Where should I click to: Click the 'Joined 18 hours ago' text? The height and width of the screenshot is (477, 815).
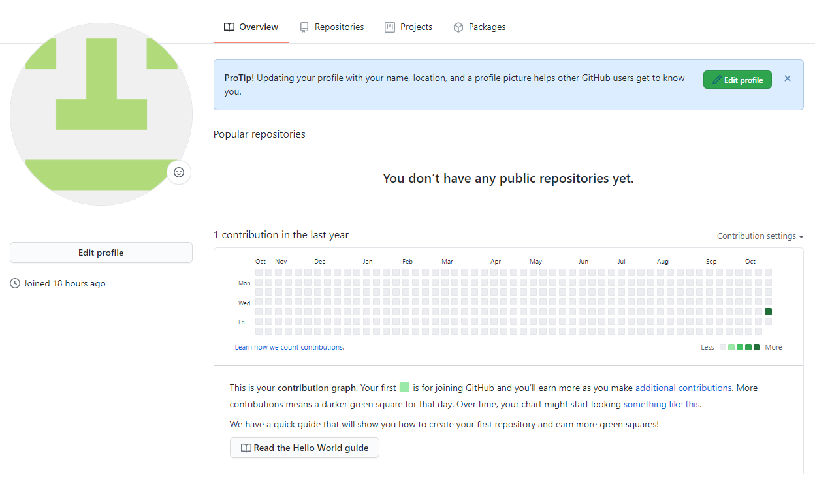click(65, 283)
